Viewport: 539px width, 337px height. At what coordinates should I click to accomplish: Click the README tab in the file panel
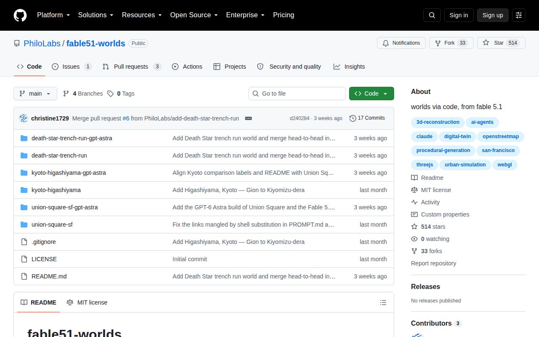click(x=38, y=302)
